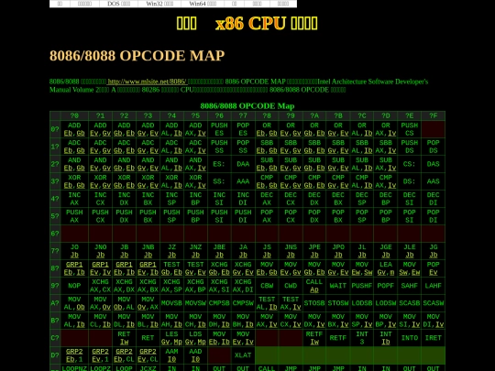Click the 8086/8088 OPCODE MAP heading
This screenshot has height=371, width=495.
point(137,56)
